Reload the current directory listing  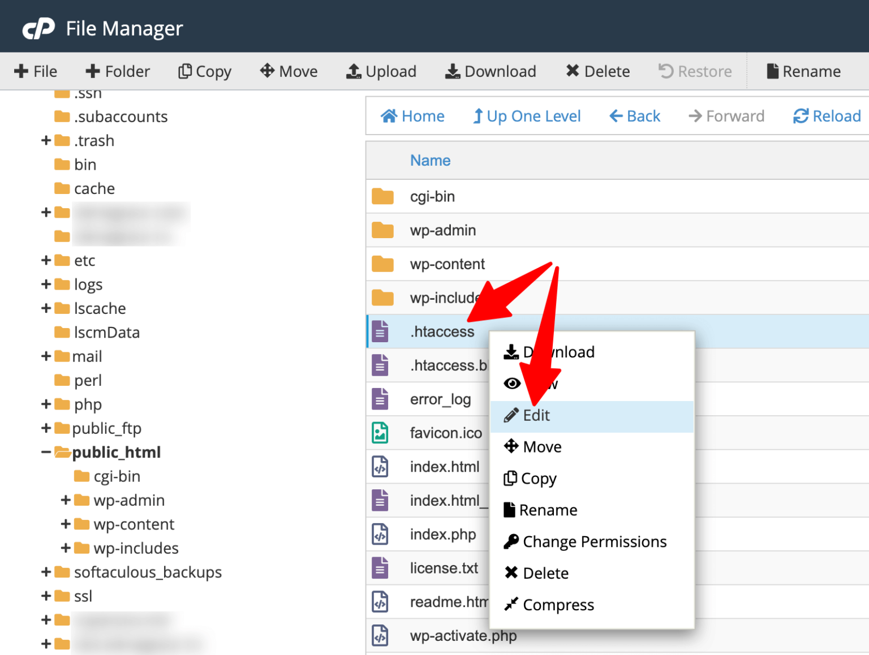pyautogui.click(x=827, y=116)
